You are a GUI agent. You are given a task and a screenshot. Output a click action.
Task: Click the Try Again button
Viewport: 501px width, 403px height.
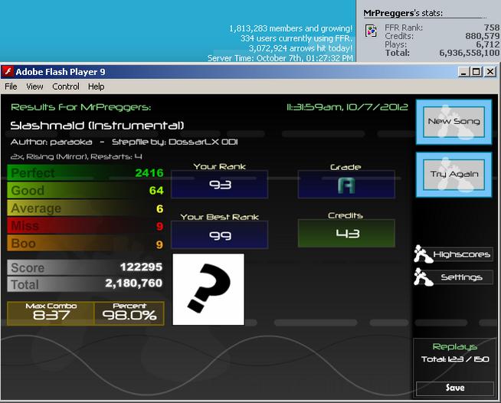(x=454, y=175)
